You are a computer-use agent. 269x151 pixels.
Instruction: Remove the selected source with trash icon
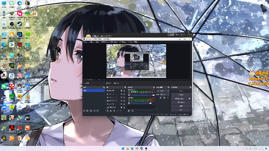pos(111,111)
